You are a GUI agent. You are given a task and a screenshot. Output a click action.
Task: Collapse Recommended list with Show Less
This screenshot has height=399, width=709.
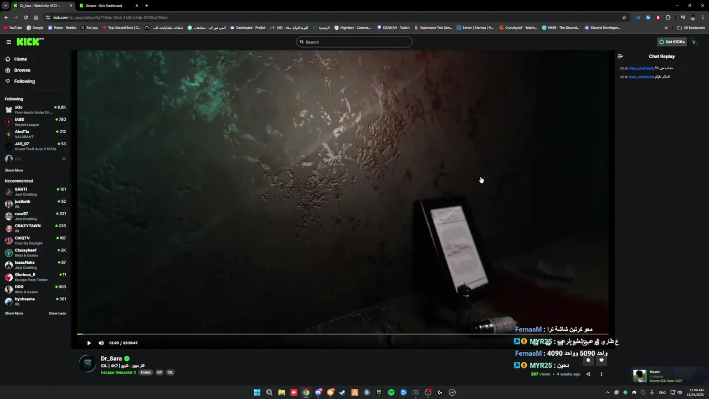[x=57, y=314]
